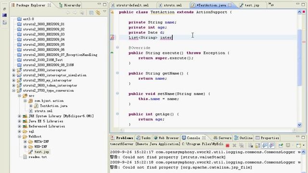This screenshot has height=173, width=308.
Task: Expand struts2_3500_my_interceptor project
Action: tap(14, 80)
